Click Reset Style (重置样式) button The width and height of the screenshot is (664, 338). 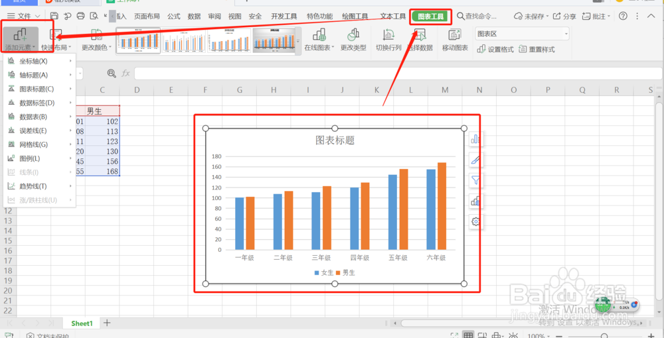537,50
